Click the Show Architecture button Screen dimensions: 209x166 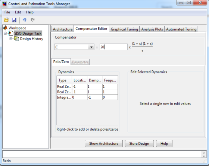104,144
